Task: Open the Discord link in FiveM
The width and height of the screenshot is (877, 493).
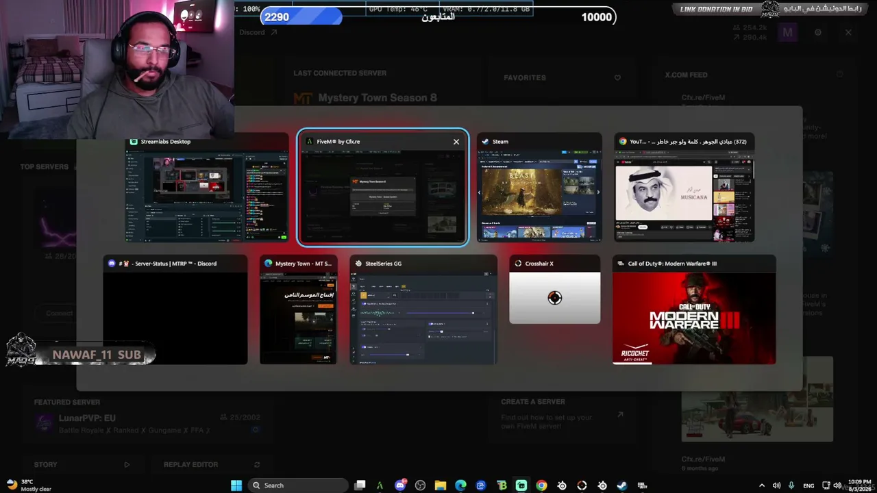Action: tap(258, 32)
